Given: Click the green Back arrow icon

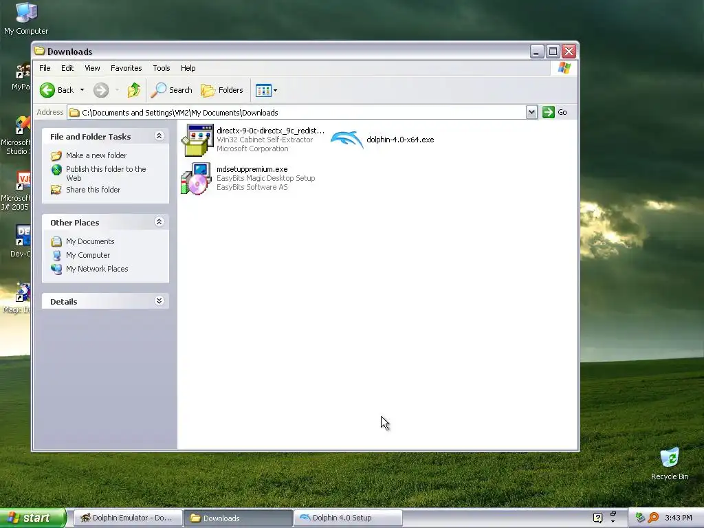Looking at the screenshot, I should (47, 90).
